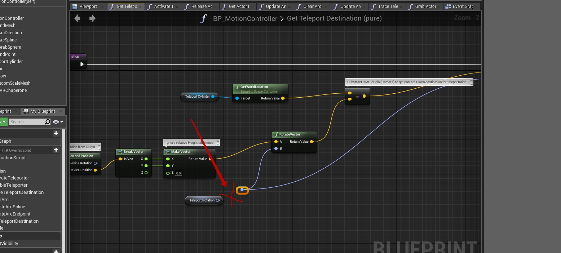This screenshot has height=253, width=561.
Task: Open the green Add New dropdown
Action: click(x=3, y=122)
